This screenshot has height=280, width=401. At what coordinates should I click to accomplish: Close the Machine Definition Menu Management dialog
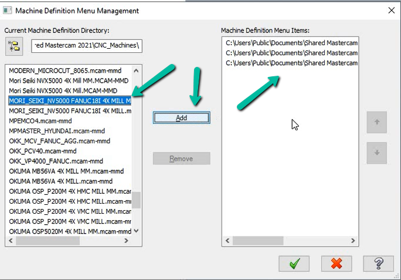[391, 11]
